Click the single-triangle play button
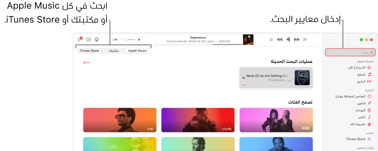 [x=288, y=39]
